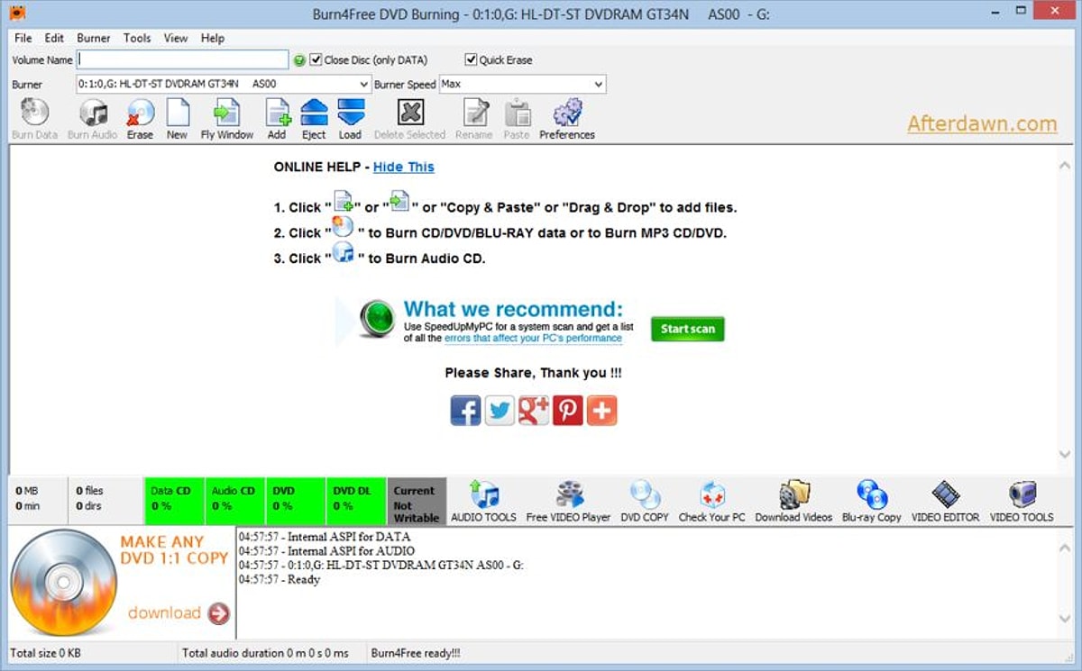The image size is (1082, 671).
Task: Open the Tools menu
Action: pos(137,38)
